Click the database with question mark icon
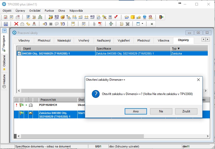Viewport: 215px width, 149px height. pyautogui.click(x=63, y=24)
